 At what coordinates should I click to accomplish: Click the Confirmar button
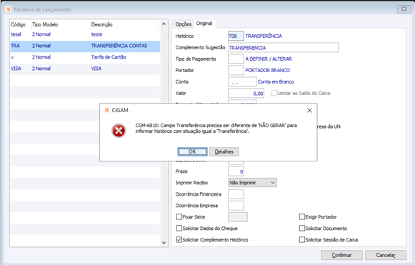341,255
